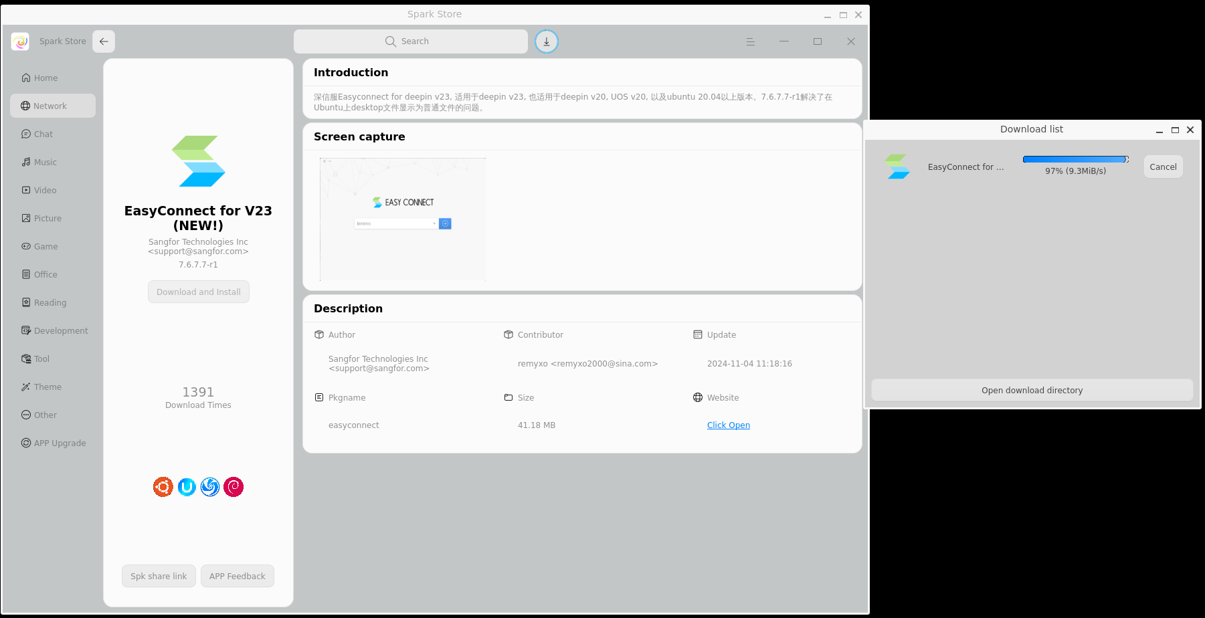The image size is (1205, 618).
Task: Open the hamburger menu in Spark Store
Action: point(751,41)
